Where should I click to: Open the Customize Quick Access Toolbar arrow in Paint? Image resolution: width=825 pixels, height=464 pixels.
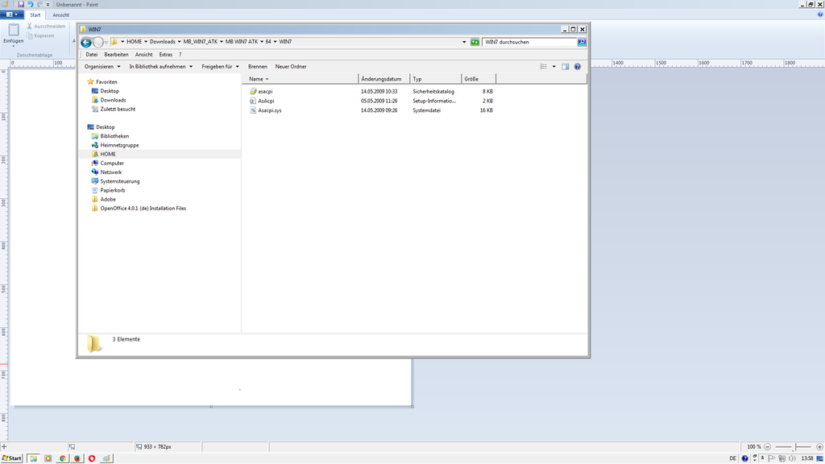pos(48,5)
